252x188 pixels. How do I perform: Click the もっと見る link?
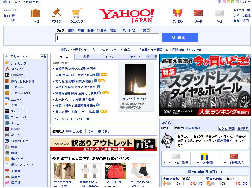pos(61,119)
